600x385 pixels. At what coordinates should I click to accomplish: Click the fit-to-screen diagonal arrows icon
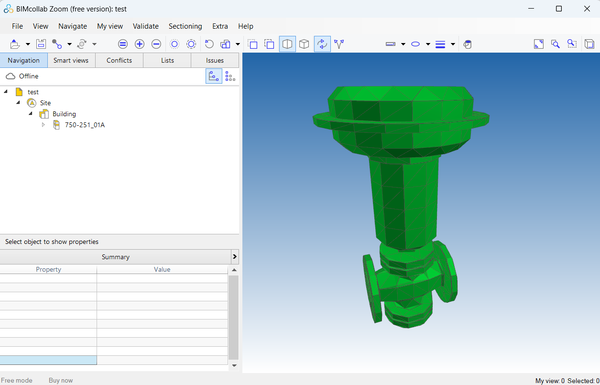tap(539, 44)
